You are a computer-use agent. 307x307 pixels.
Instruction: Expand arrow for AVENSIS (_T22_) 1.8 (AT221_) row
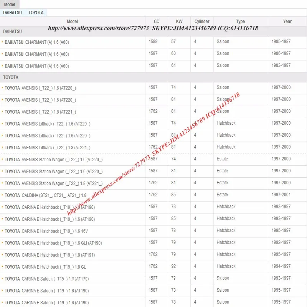click(x=2, y=112)
